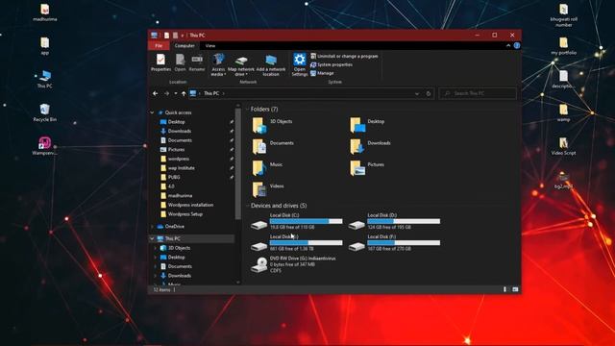Collapse the Quick access tree node

152,112
